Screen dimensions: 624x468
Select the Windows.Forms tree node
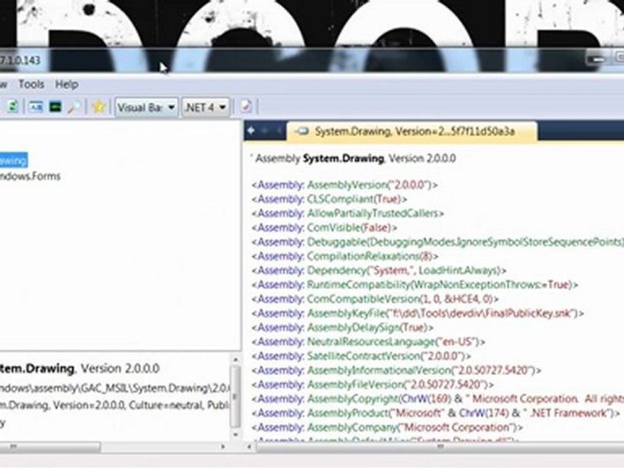[x=30, y=176]
